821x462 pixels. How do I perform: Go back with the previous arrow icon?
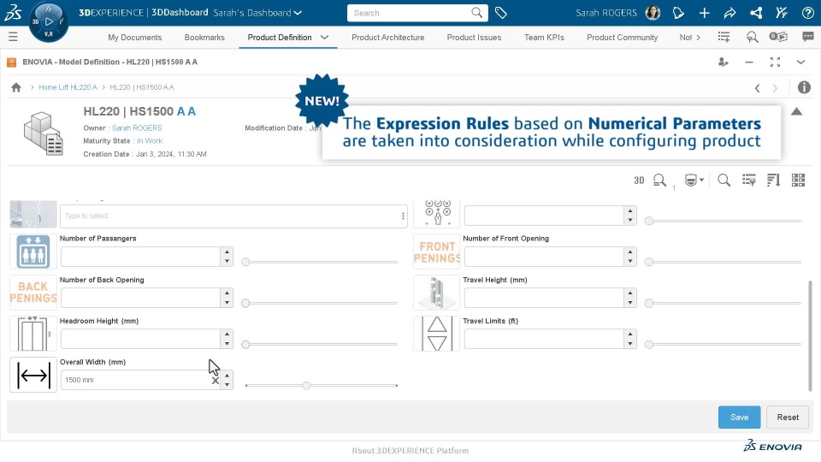click(757, 88)
